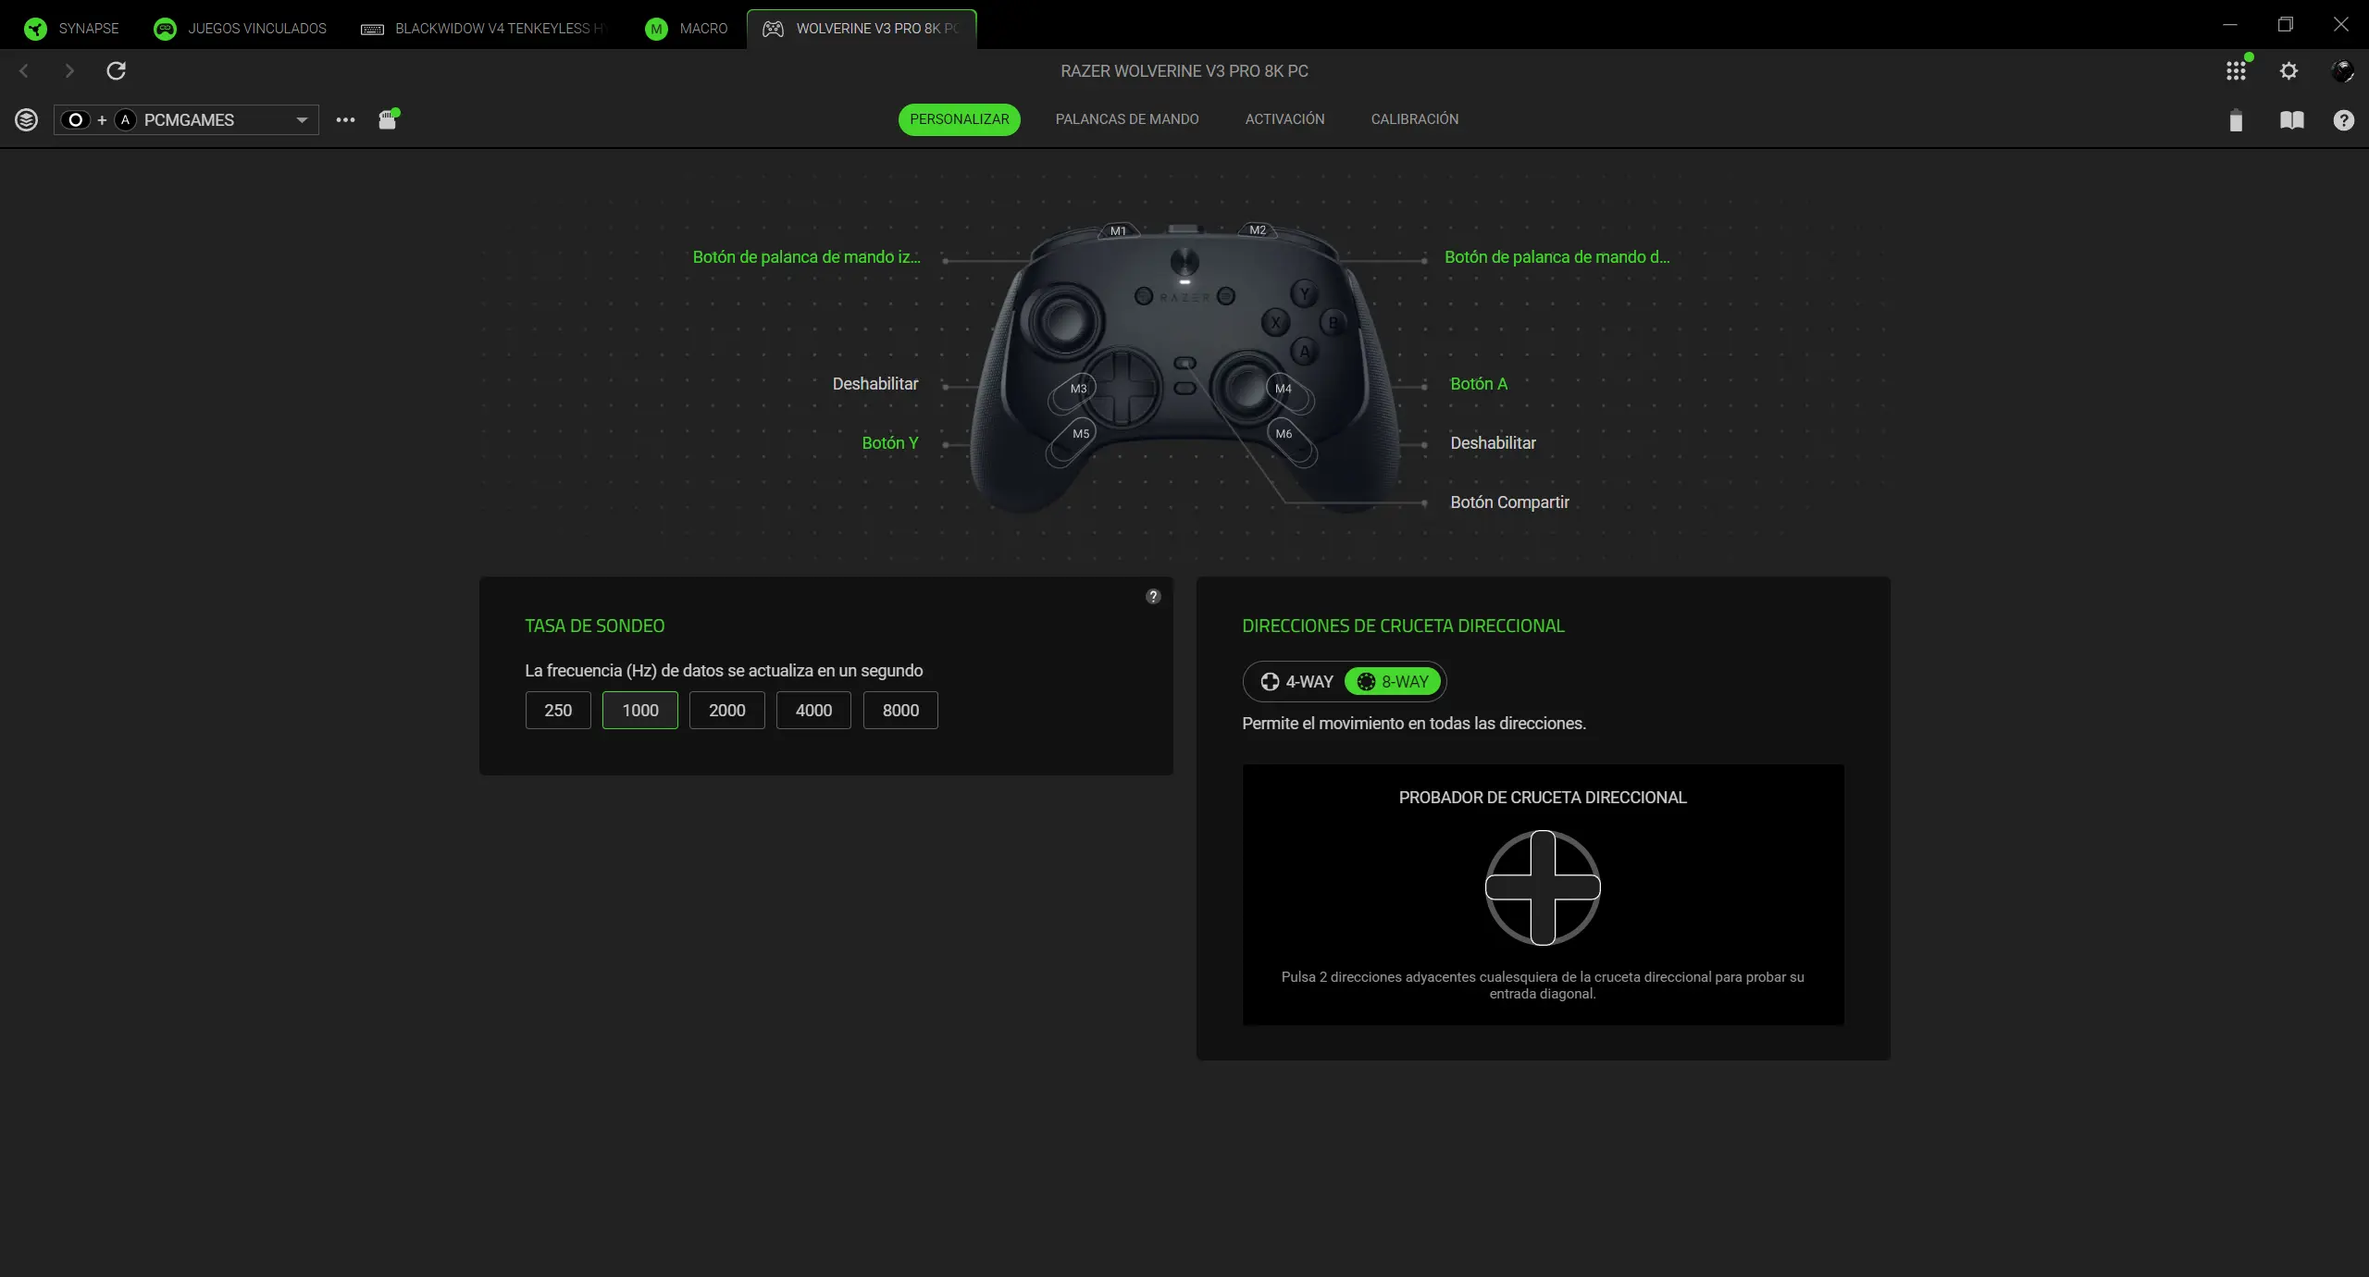This screenshot has height=1277, width=2369.
Task: Select the 8-WAY D-pad option
Action: 1394,682
